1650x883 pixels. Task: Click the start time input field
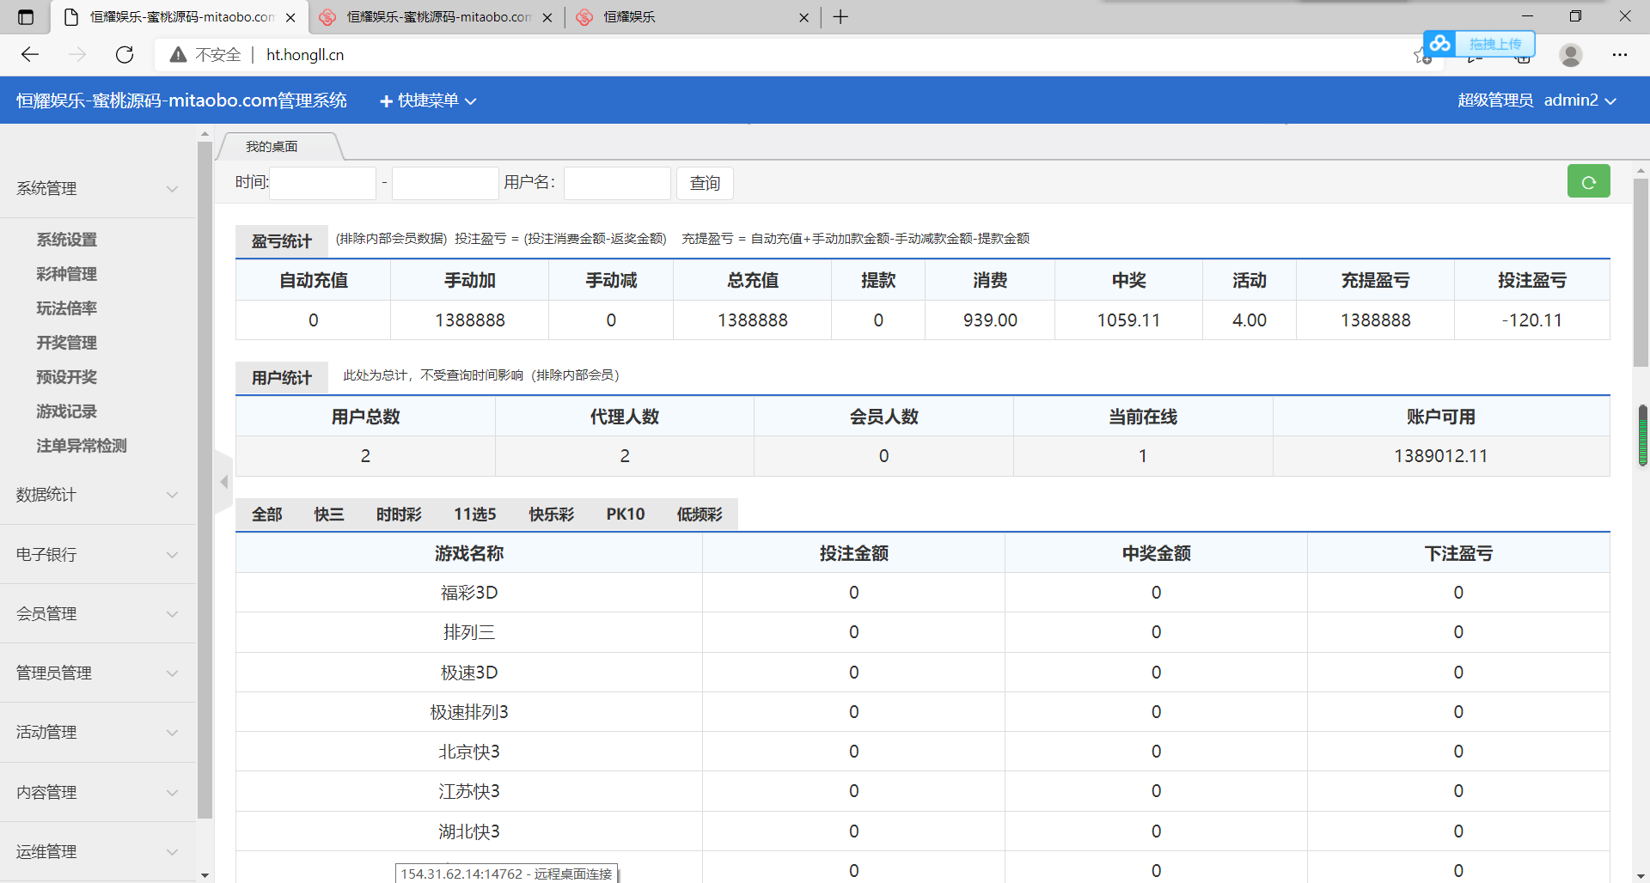[x=323, y=183]
